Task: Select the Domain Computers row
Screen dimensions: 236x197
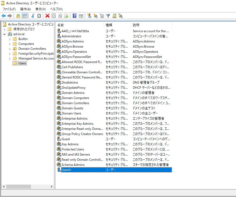Action: point(114,98)
